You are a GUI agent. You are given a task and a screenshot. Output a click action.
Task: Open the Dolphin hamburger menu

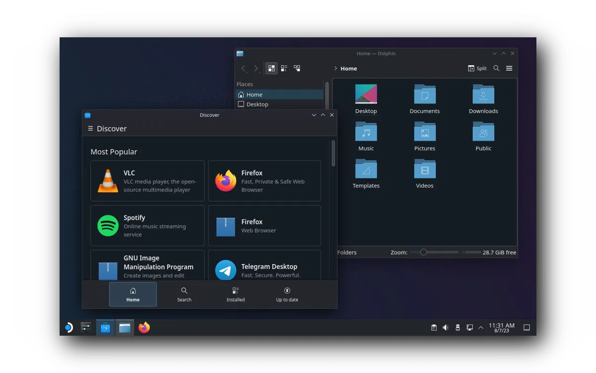click(x=509, y=68)
